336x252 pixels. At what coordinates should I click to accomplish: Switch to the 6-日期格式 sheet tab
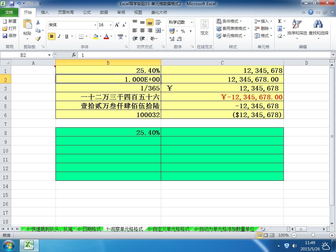click(89, 229)
